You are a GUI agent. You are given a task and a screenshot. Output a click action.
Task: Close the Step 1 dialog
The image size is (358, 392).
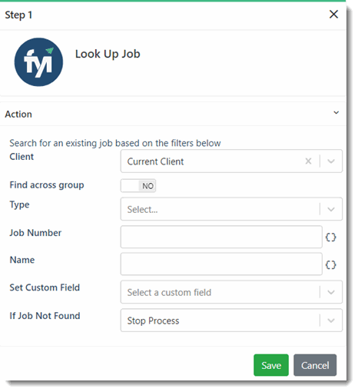point(333,15)
